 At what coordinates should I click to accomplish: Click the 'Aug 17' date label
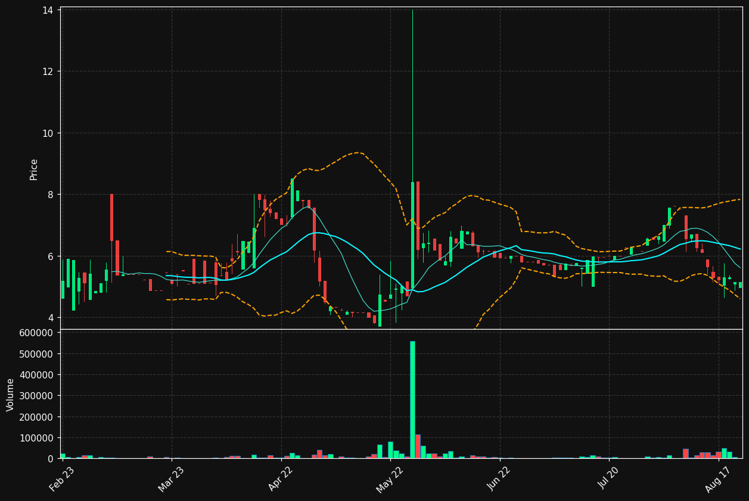718,479
